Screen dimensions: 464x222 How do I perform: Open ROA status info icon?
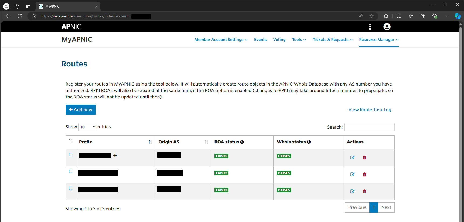242,142
